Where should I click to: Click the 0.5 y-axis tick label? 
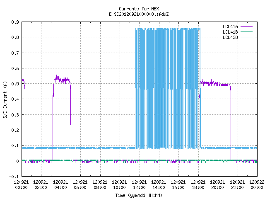click(x=15, y=84)
